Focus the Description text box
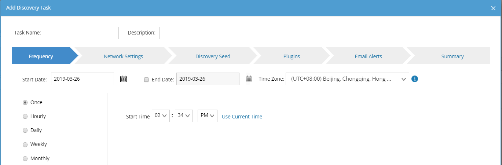Image resolution: width=502 pixels, height=165 pixels. pos(272,33)
